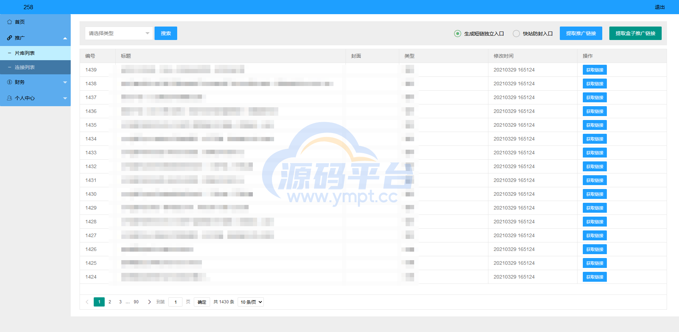Select current page 1 in pagination

click(x=99, y=302)
